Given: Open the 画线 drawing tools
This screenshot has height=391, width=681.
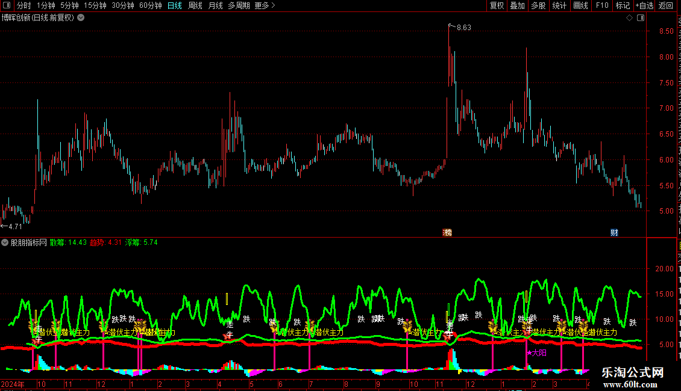Looking at the screenshot, I should click(580, 5).
